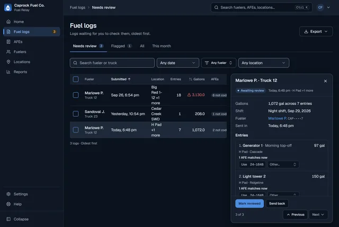The width and height of the screenshot is (339, 227).
Task: Click the Entries column header
Action: point(175,79)
